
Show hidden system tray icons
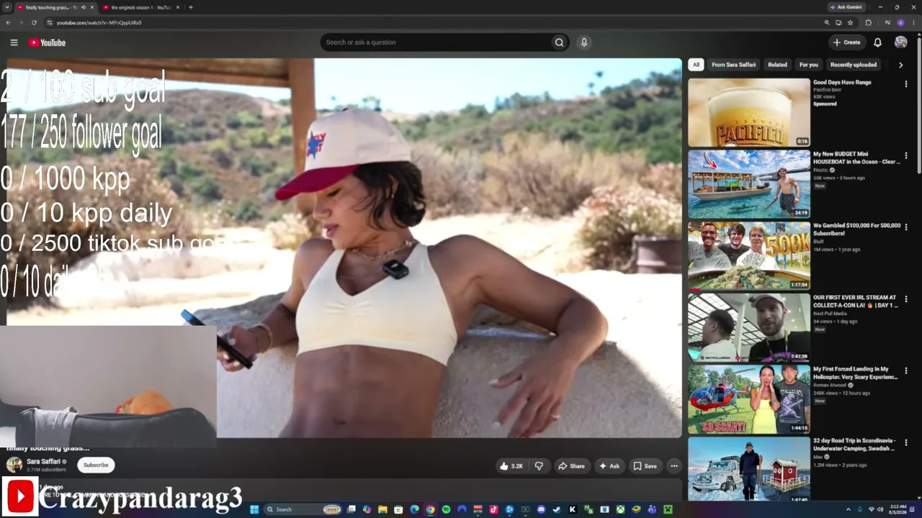(x=848, y=509)
